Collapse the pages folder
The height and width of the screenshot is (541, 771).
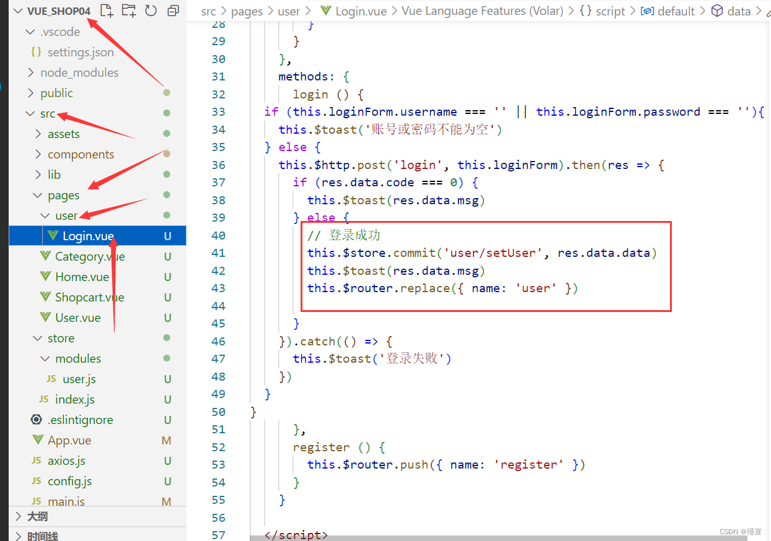38,195
